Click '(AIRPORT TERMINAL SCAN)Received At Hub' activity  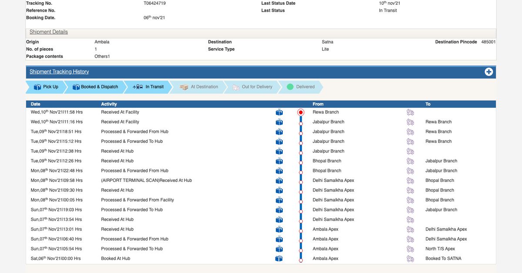(x=147, y=181)
